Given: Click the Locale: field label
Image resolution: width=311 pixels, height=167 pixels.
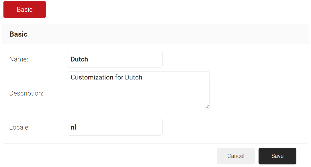Looking at the screenshot, I should [x=19, y=127].
